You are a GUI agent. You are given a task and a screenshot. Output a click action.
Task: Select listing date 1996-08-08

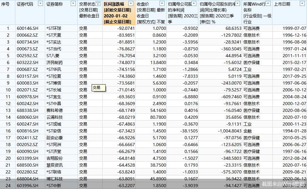click(294, 42)
